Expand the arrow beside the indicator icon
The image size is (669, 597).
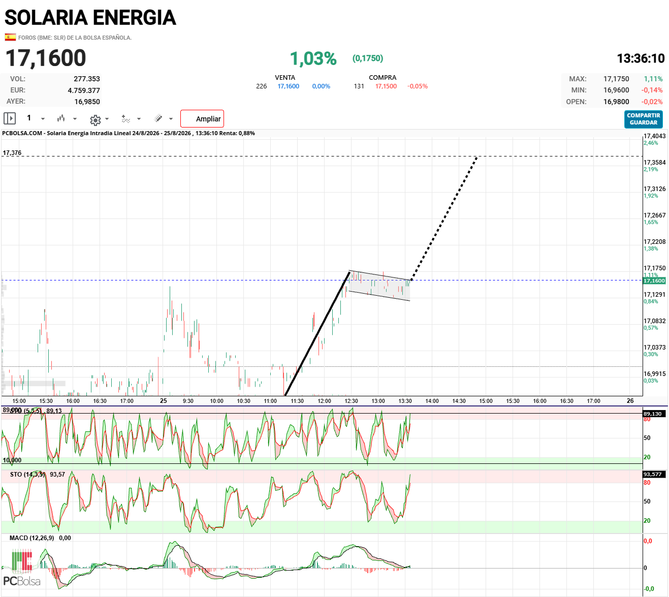click(x=139, y=119)
